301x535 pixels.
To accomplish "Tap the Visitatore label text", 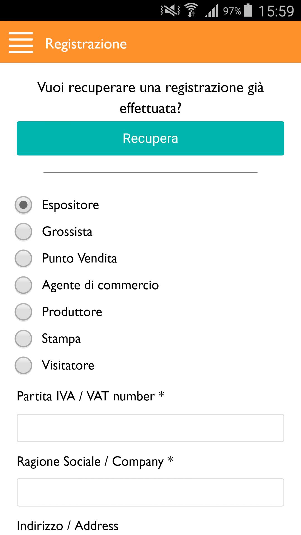I will 68,366.
